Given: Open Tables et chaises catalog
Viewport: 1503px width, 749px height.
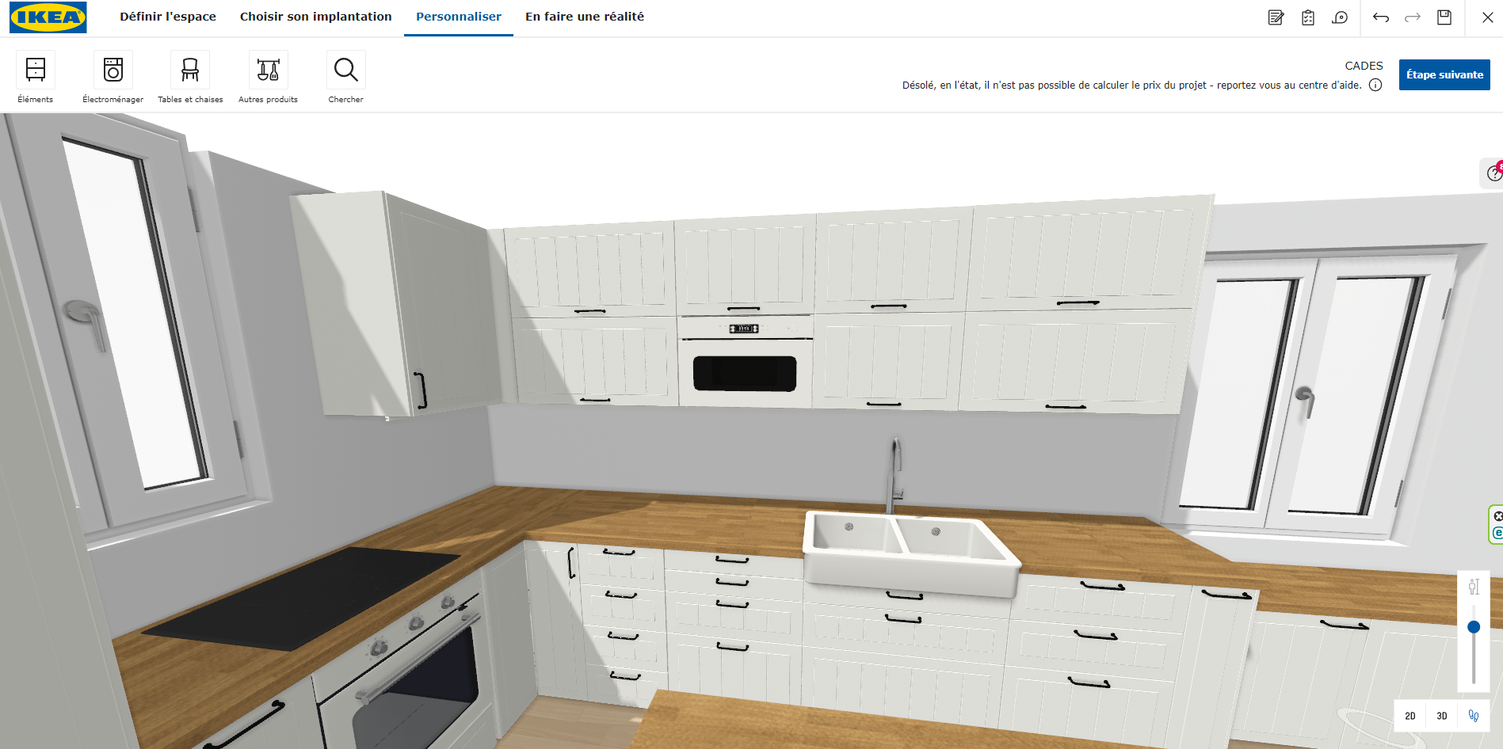Looking at the screenshot, I should 190,77.
